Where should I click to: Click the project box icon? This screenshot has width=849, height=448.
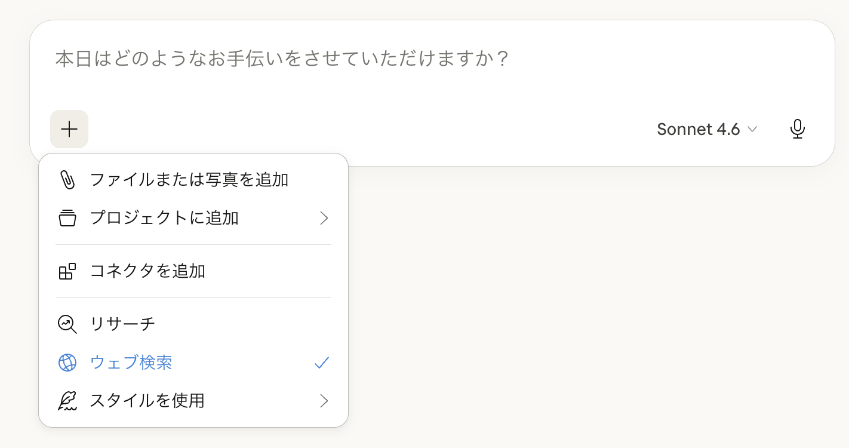[x=67, y=218]
